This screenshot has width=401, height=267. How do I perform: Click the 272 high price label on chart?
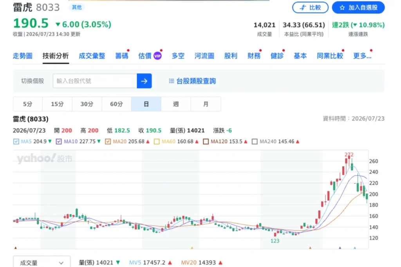point(349,154)
